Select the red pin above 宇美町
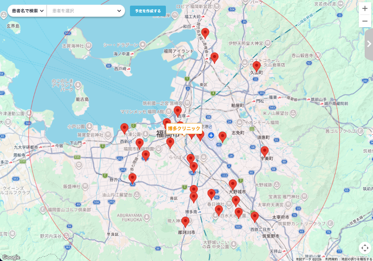 coord(265,152)
